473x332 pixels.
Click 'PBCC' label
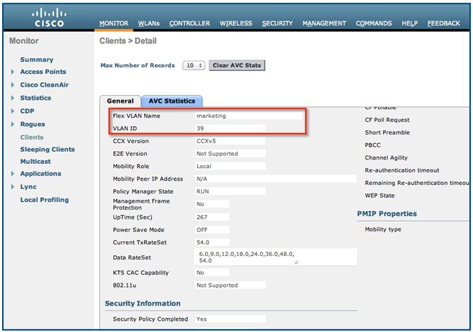[373, 145]
